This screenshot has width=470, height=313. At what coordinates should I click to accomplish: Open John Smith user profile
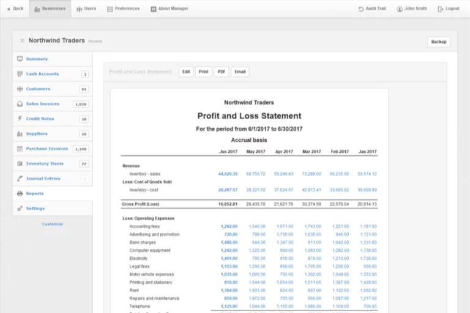coord(411,9)
